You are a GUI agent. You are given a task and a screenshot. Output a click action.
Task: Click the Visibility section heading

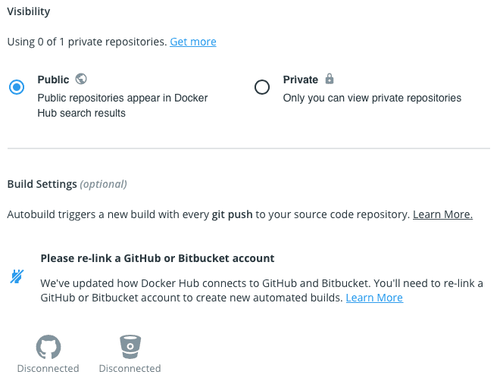(x=29, y=11)
